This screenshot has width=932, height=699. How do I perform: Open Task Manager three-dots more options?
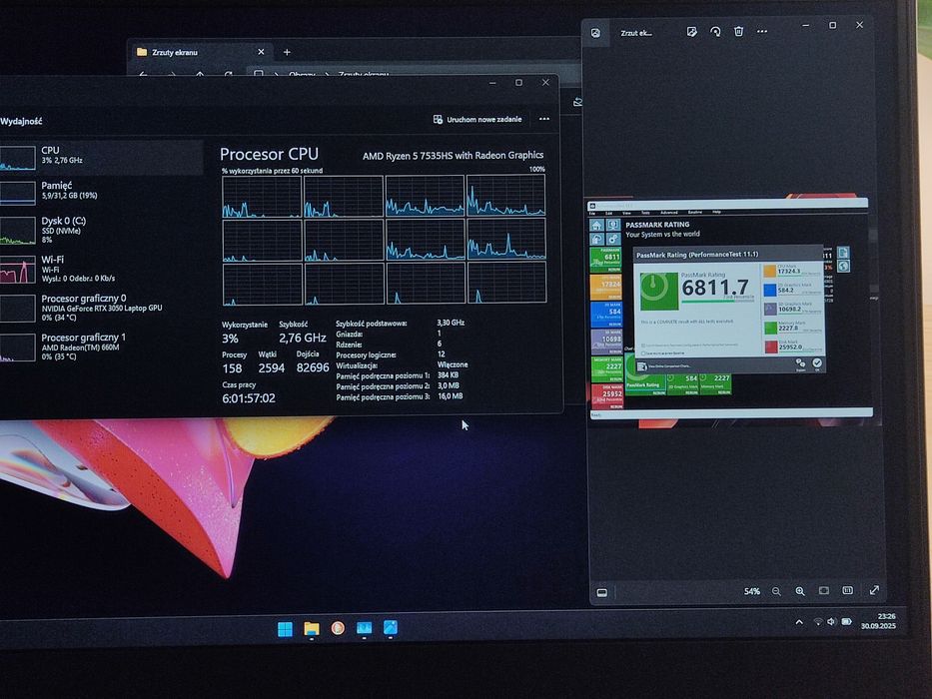[543, 119]
